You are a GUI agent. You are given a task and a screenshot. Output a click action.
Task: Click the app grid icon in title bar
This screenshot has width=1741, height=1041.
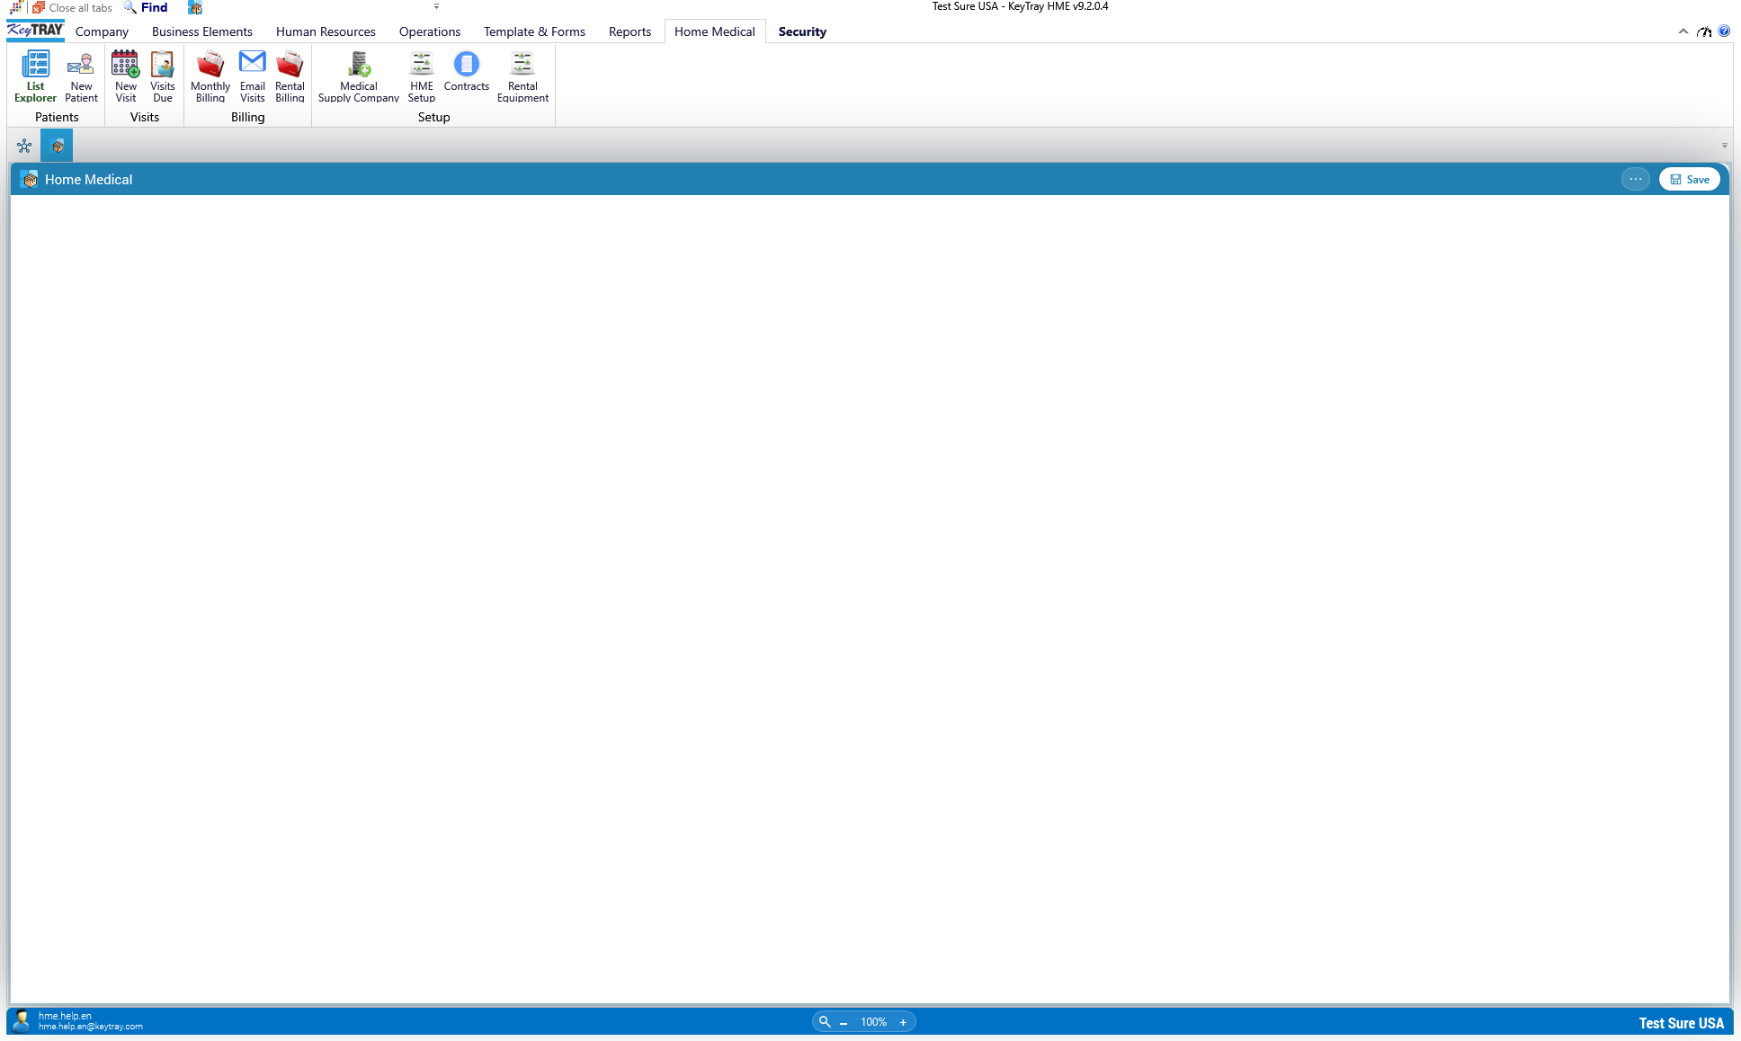[16, 7]
